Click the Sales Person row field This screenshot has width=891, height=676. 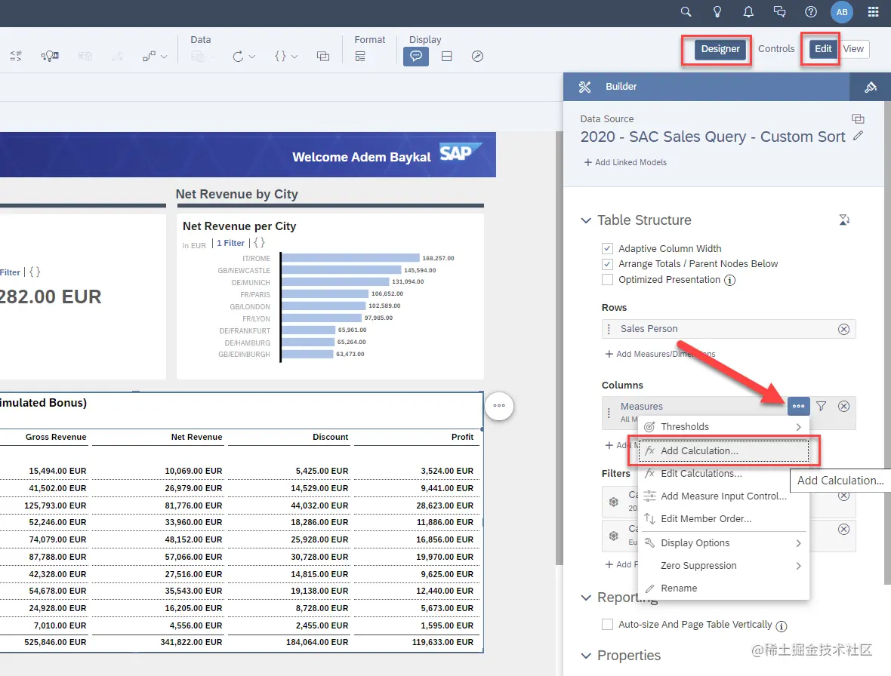[729, 329]
